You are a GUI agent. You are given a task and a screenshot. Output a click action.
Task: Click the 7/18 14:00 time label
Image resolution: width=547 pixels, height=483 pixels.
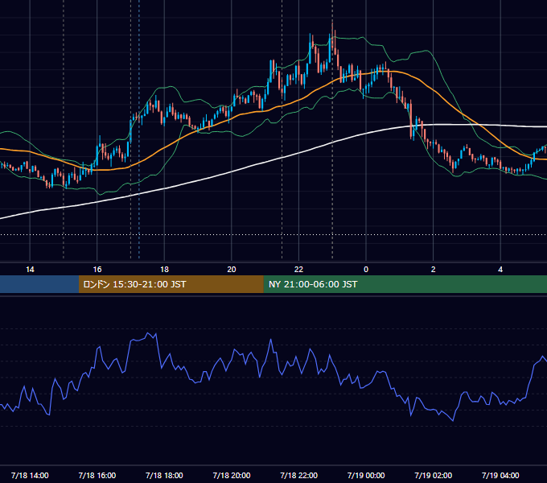tap(30, 475)
